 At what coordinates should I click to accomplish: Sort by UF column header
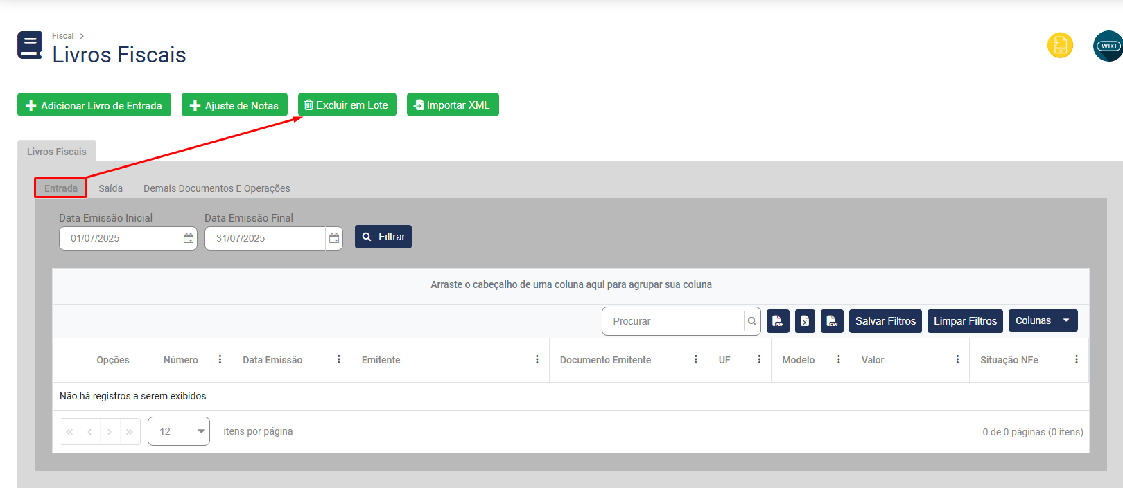point(724,360)
